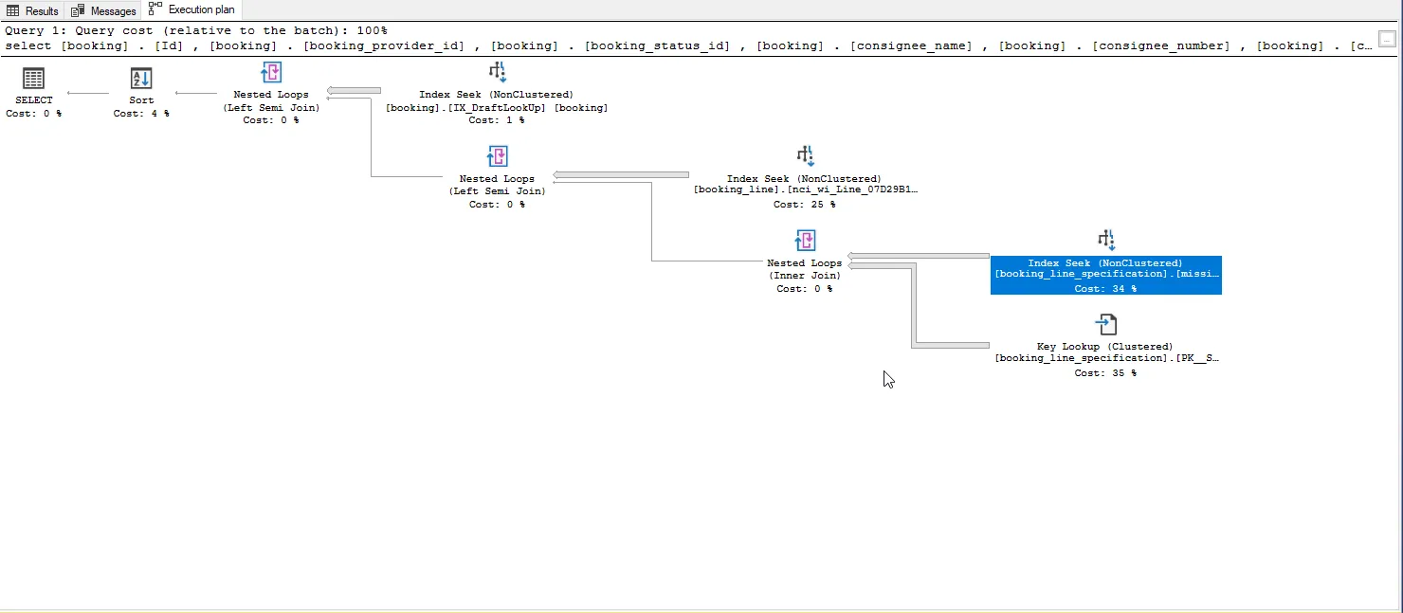Click 'Cost: 25 %' label
Image resolution: width=1403 pixels, height=613 pixels.
point(805,204)
